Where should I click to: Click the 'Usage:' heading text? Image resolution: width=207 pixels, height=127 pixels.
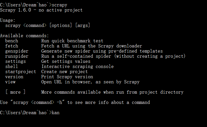(x=8, y=20)
